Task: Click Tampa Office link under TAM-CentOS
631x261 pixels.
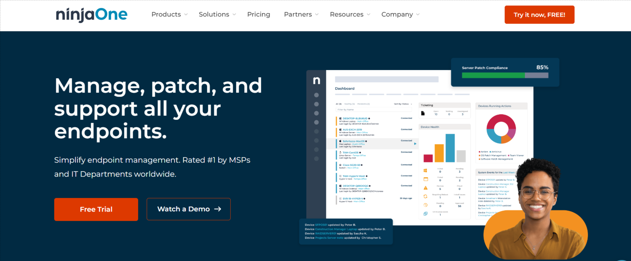Action: [x=359, y=155]
